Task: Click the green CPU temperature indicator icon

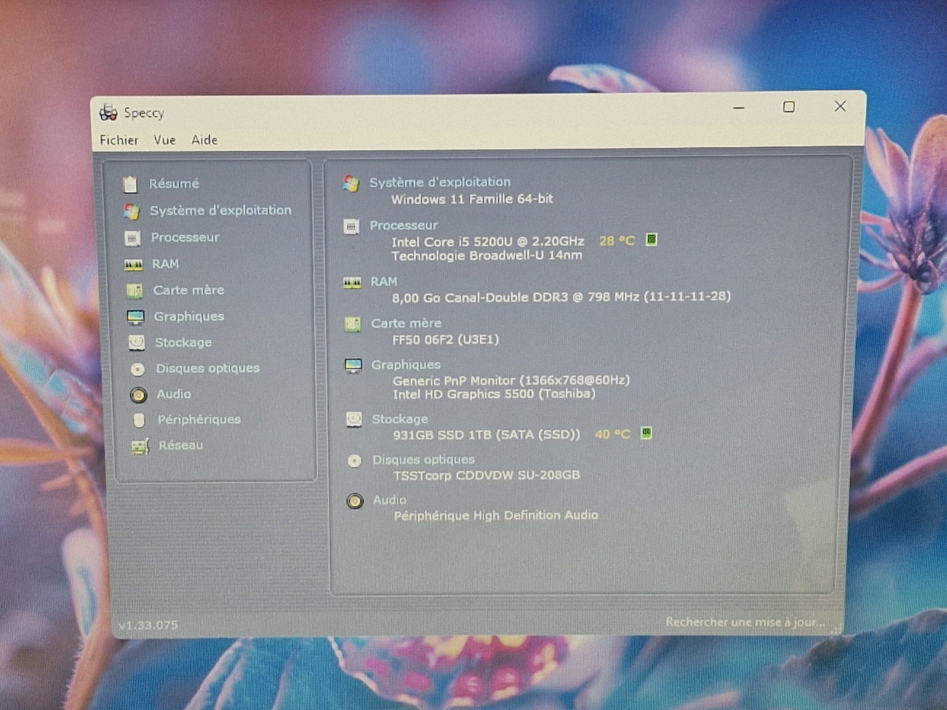Action: (651, 240)
